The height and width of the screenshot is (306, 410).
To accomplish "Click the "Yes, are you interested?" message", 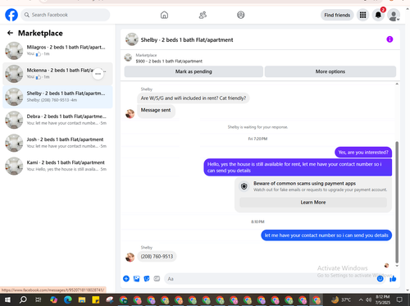I will coord(363,153).
